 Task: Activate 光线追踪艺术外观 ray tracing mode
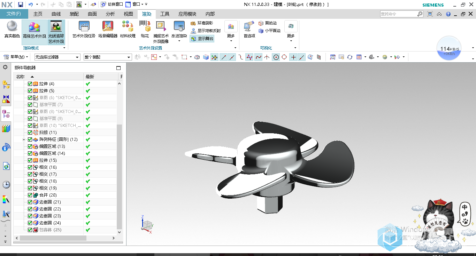56,32
